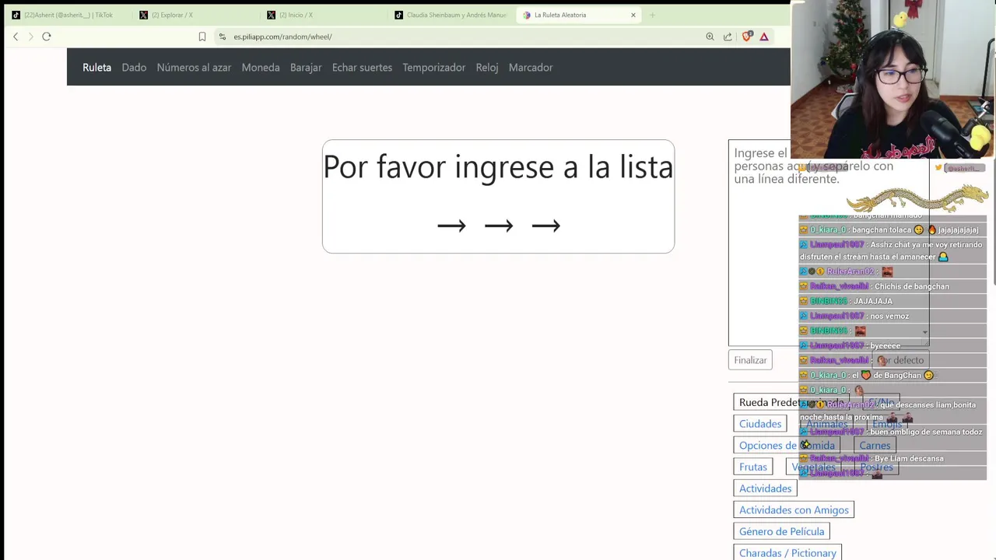
Task: Open the Dado menu item
Action: click(134, 68)
